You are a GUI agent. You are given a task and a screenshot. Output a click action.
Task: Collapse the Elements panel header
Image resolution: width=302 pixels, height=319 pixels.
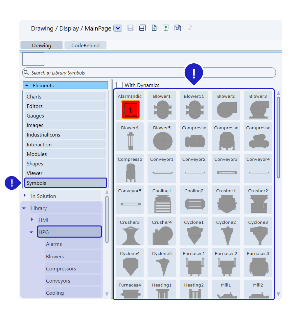click(x=27, y=85)
